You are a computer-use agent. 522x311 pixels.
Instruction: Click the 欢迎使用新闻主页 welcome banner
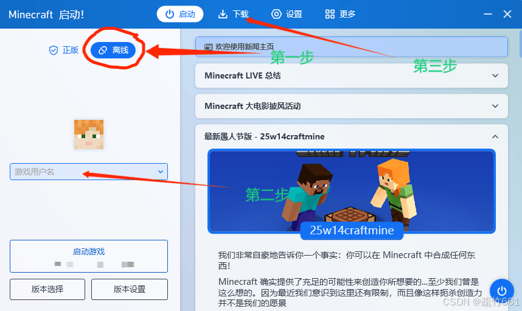coord(351,47)
